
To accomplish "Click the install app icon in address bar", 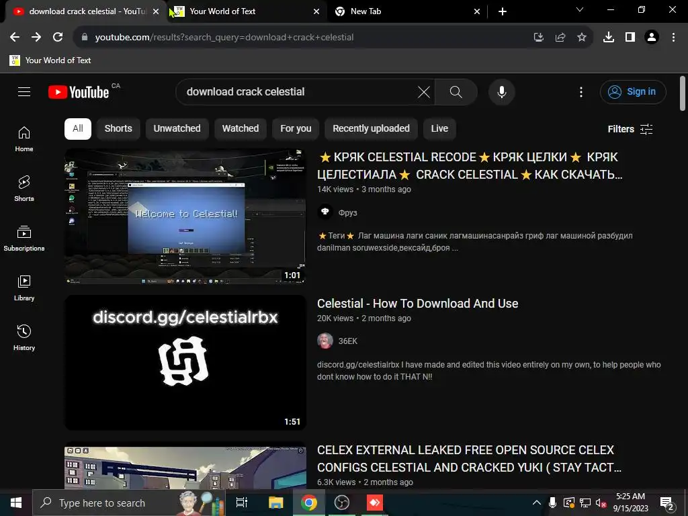I will pyautogui.click(x=538, y=38).
